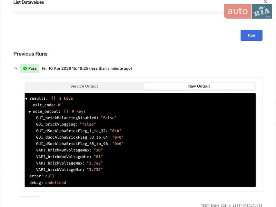Click the GUI_dSocAlphaBrickFlag_1_to_32 entry
Image resolution: width=276 pixels, height=207 pixels.
click(x=72, y=131)
